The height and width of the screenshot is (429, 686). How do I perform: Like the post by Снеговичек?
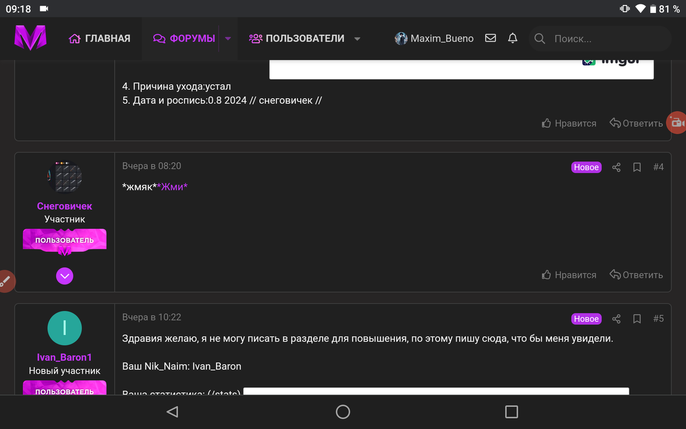coord(569,274)
